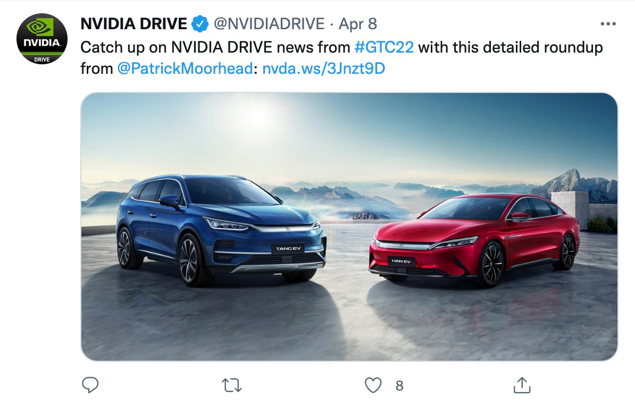Click the NVIDIA DRIVE display name
Screen dimensions: 635x408
click(x=133, y=24)
